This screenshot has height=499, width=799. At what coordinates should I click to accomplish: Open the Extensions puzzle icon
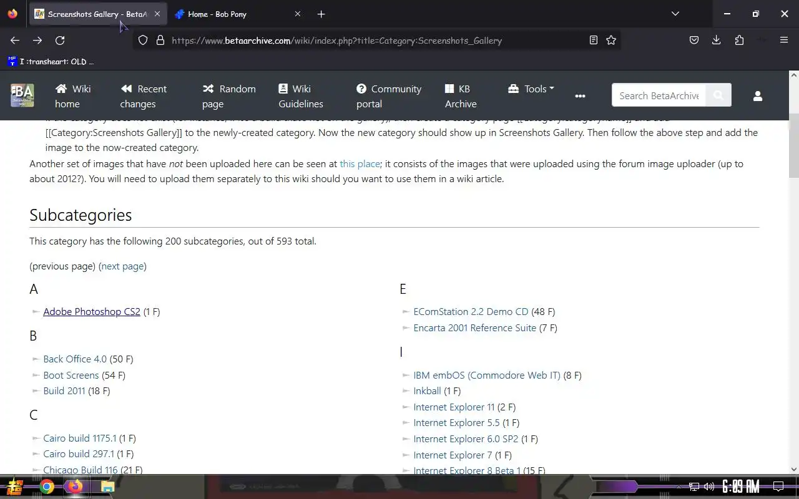(x=740, y=41)
